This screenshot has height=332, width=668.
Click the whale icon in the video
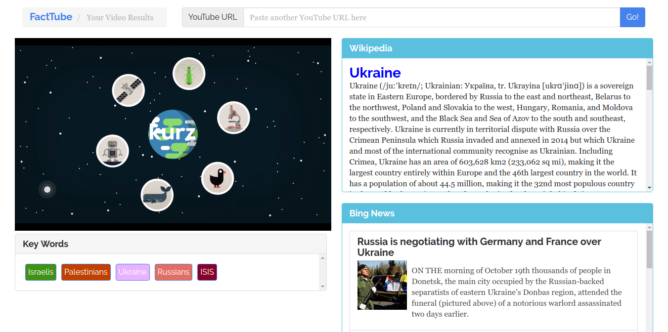point(157,195)
